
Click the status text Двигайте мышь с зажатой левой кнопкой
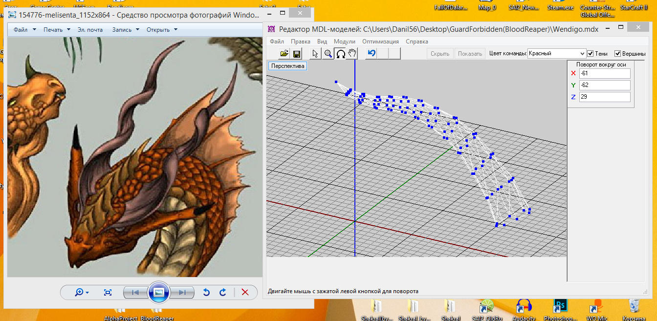click(343, 291)
